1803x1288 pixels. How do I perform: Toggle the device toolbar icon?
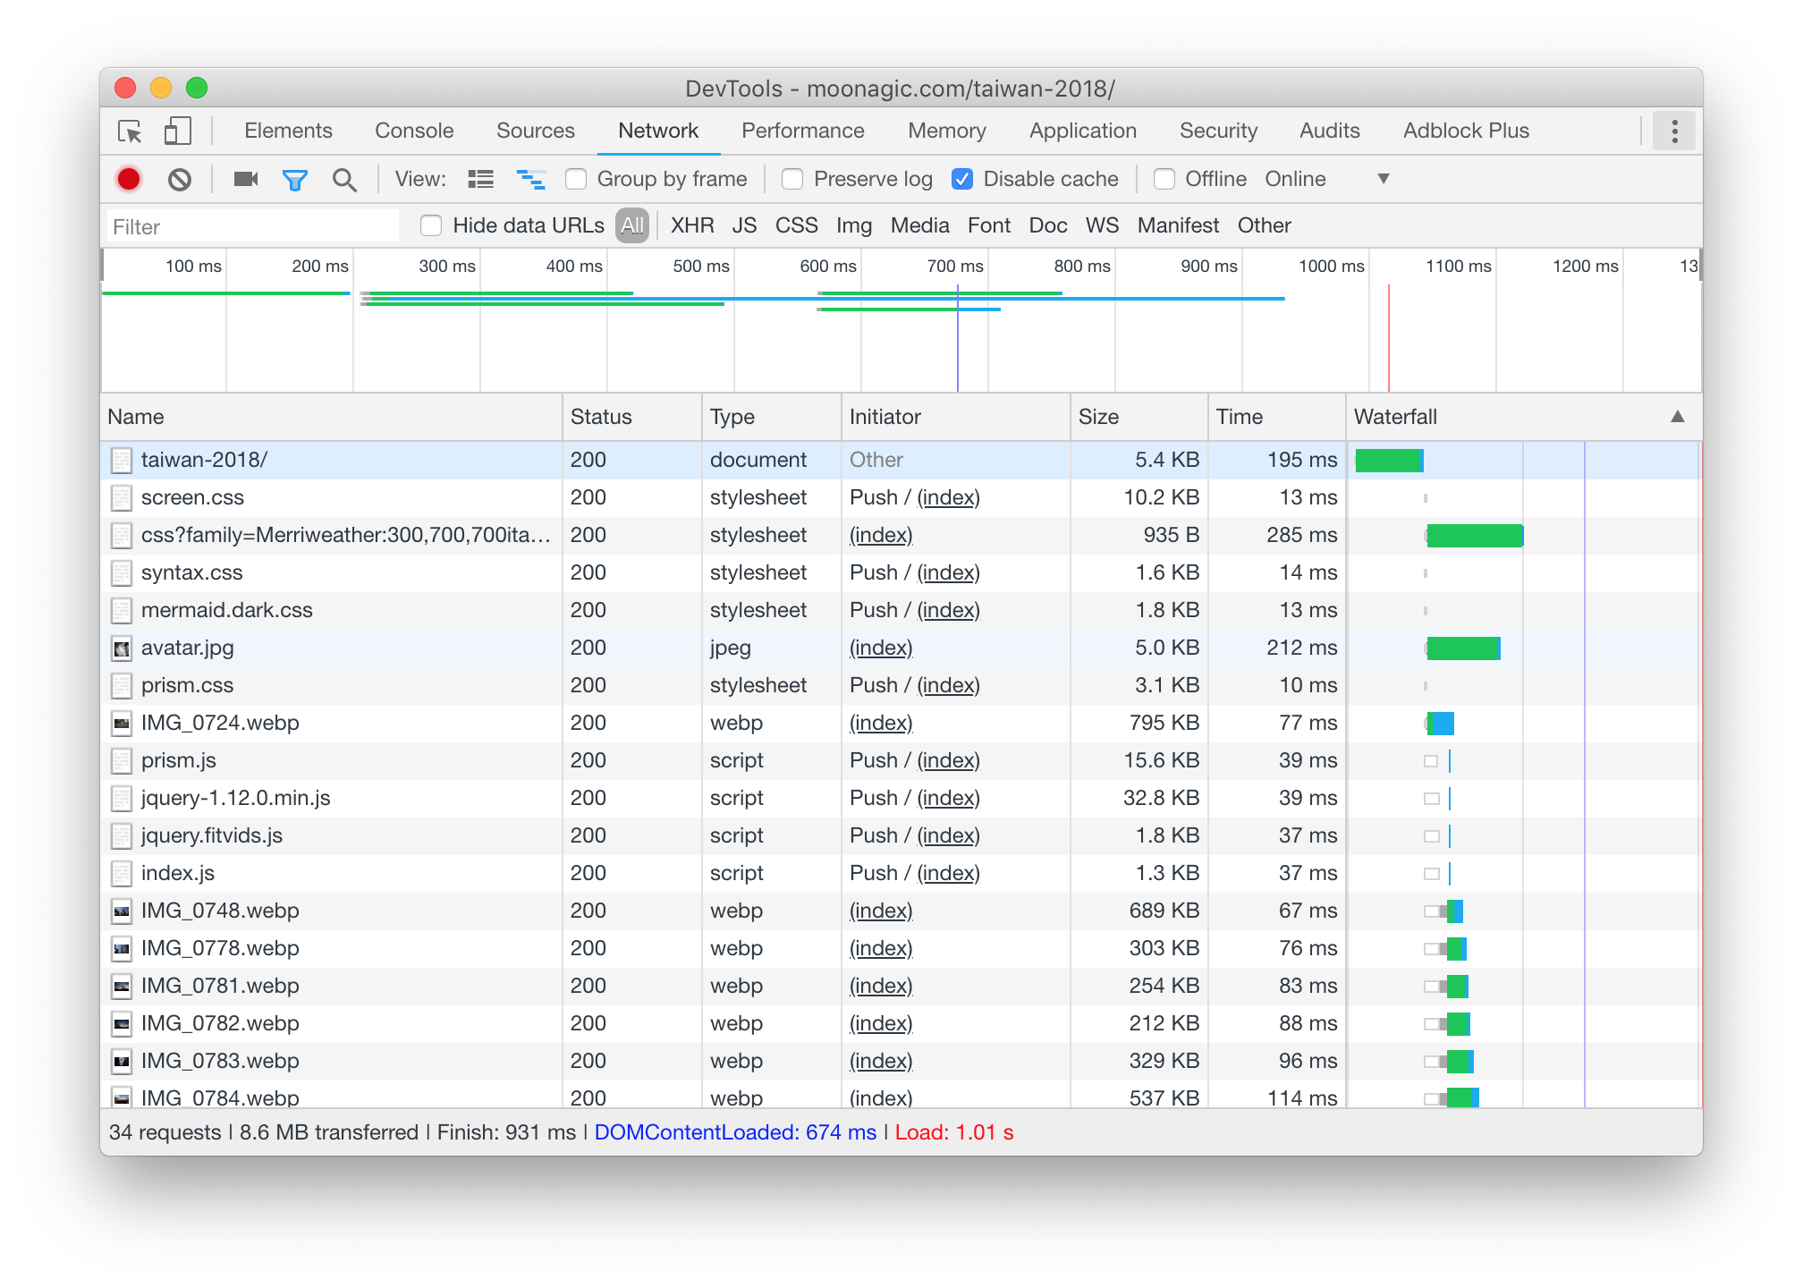178,131
